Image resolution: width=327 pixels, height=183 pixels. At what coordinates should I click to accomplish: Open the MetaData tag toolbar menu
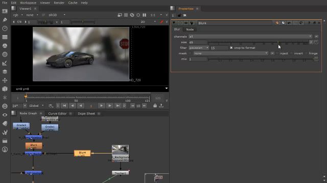coord(5,124)
